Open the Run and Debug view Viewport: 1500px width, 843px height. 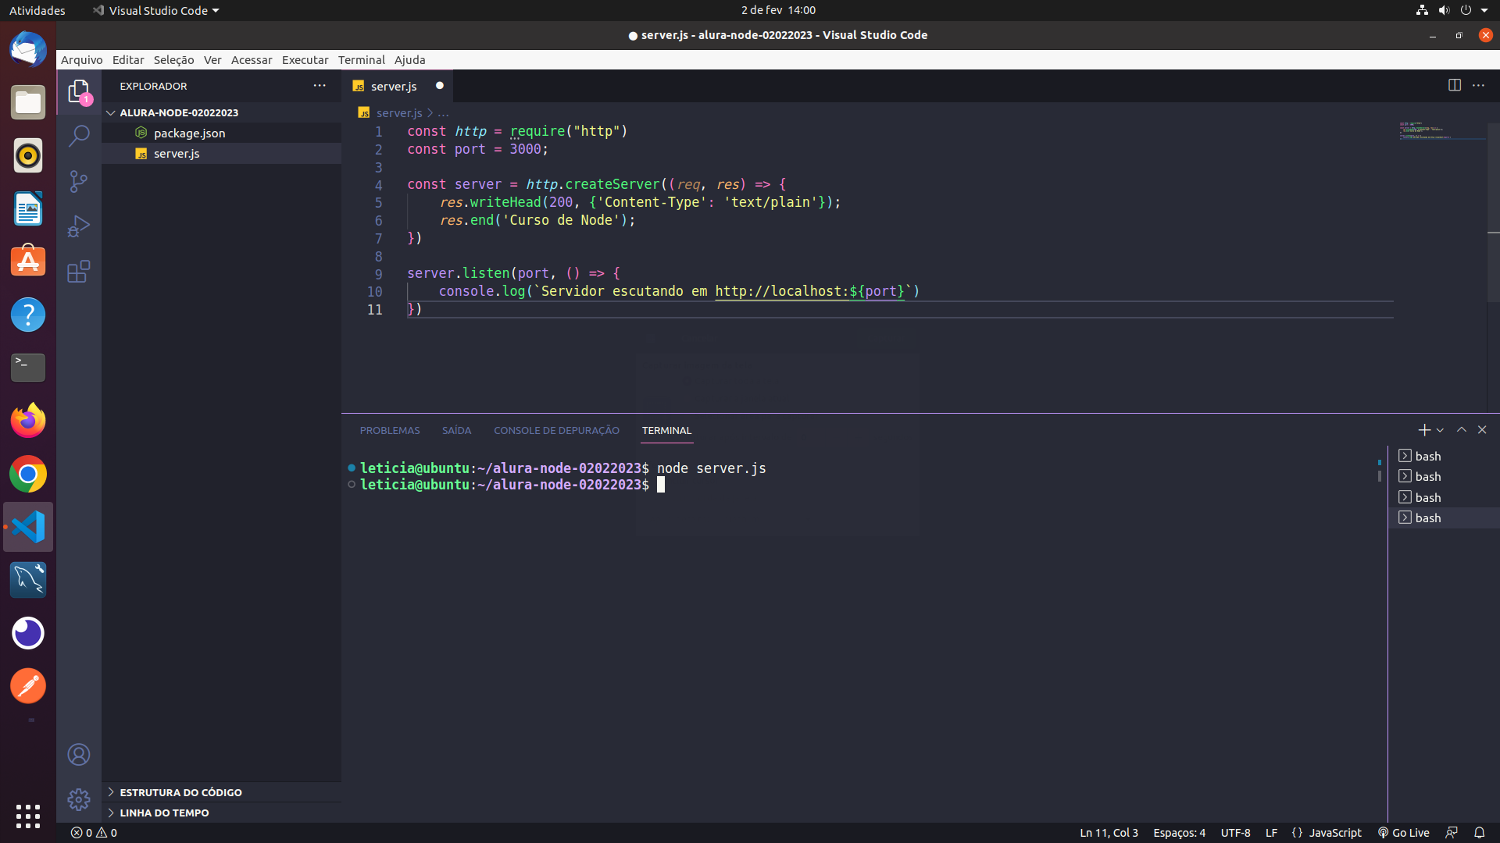pos(79,226)
